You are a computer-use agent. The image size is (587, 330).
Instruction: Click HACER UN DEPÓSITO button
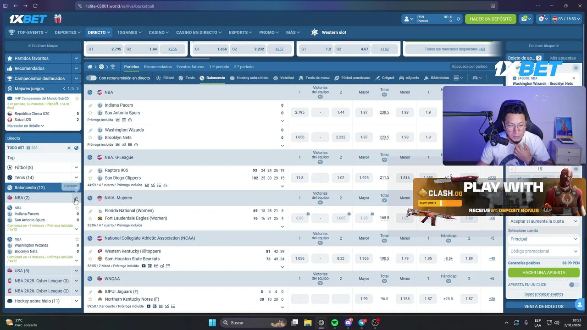(x=490, y=19)
